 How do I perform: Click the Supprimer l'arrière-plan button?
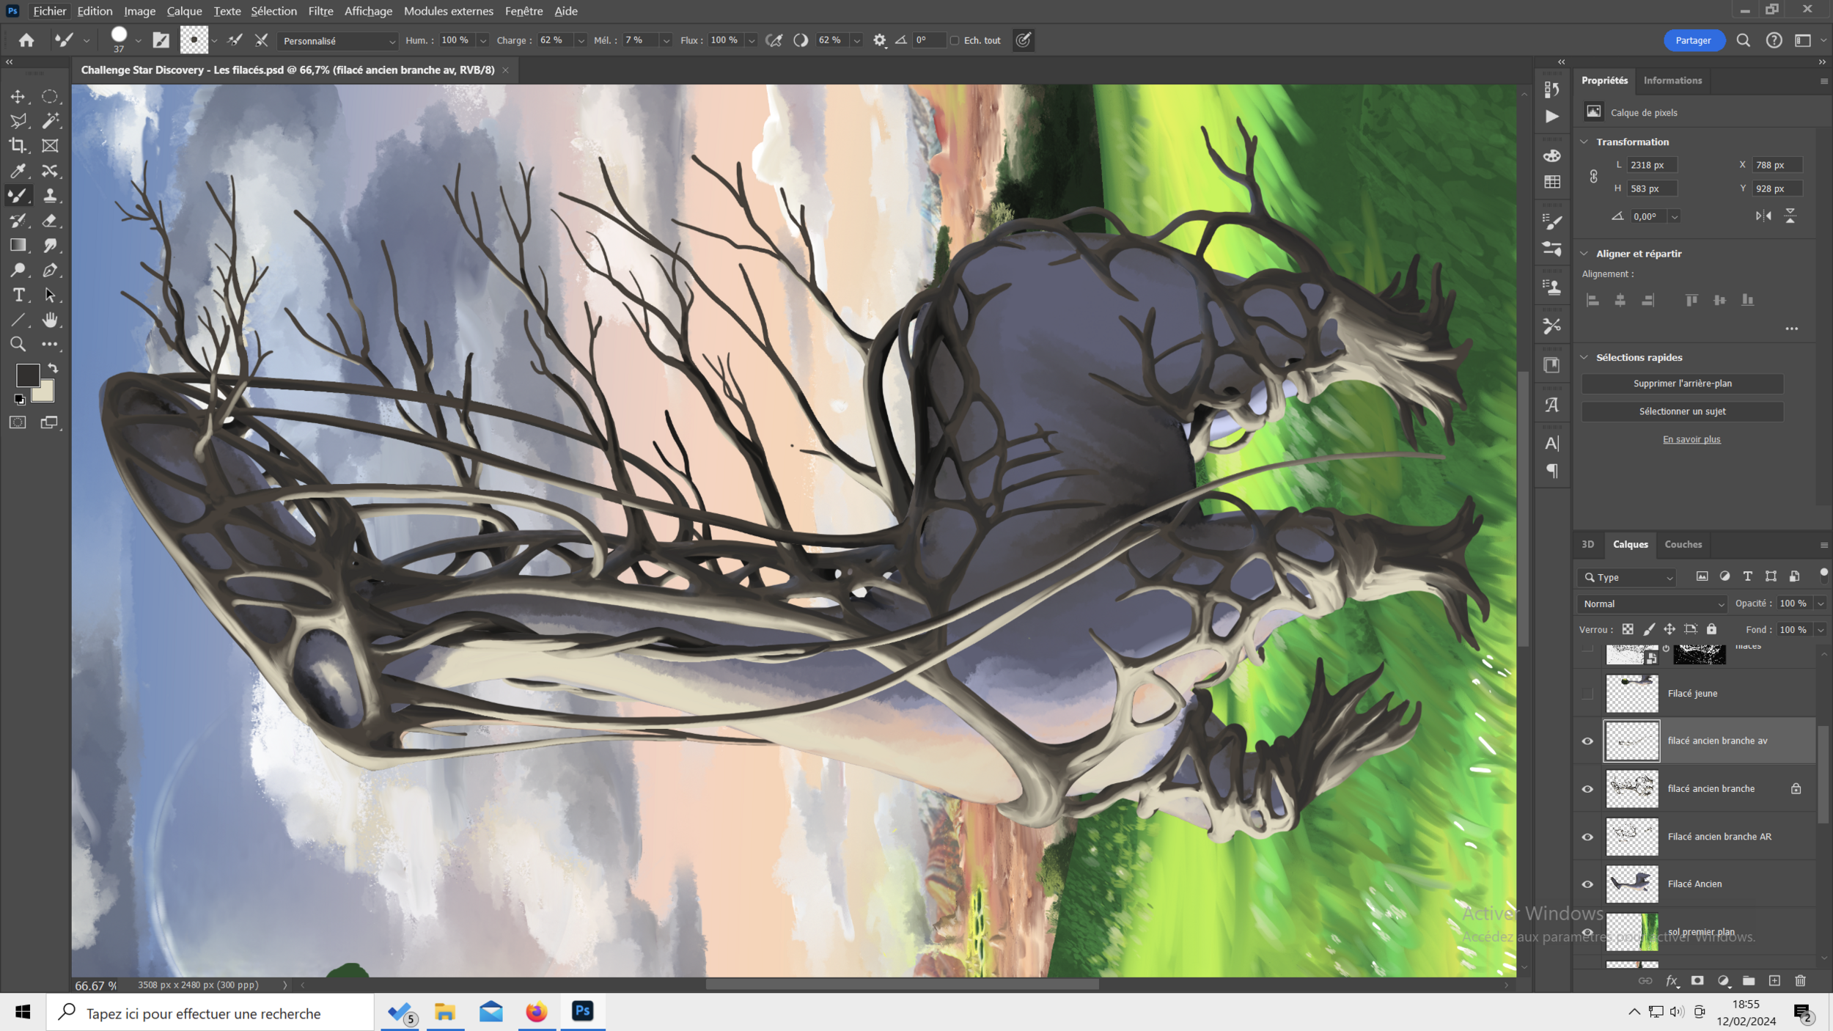[1682, 384]
